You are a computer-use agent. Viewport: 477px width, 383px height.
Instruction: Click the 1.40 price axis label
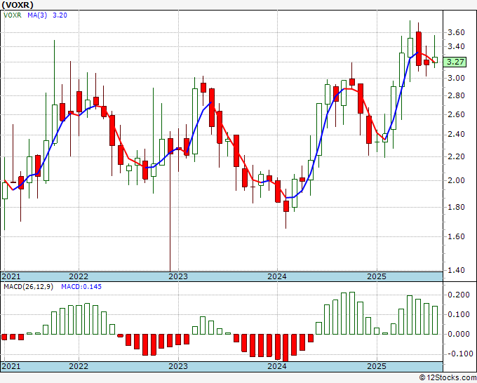coord(456,270)
